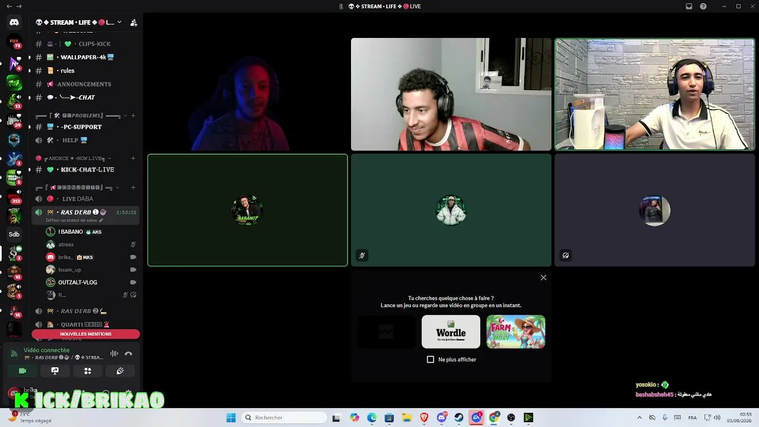
Task: Share your screen from voice panel
Action: (55, 371)
